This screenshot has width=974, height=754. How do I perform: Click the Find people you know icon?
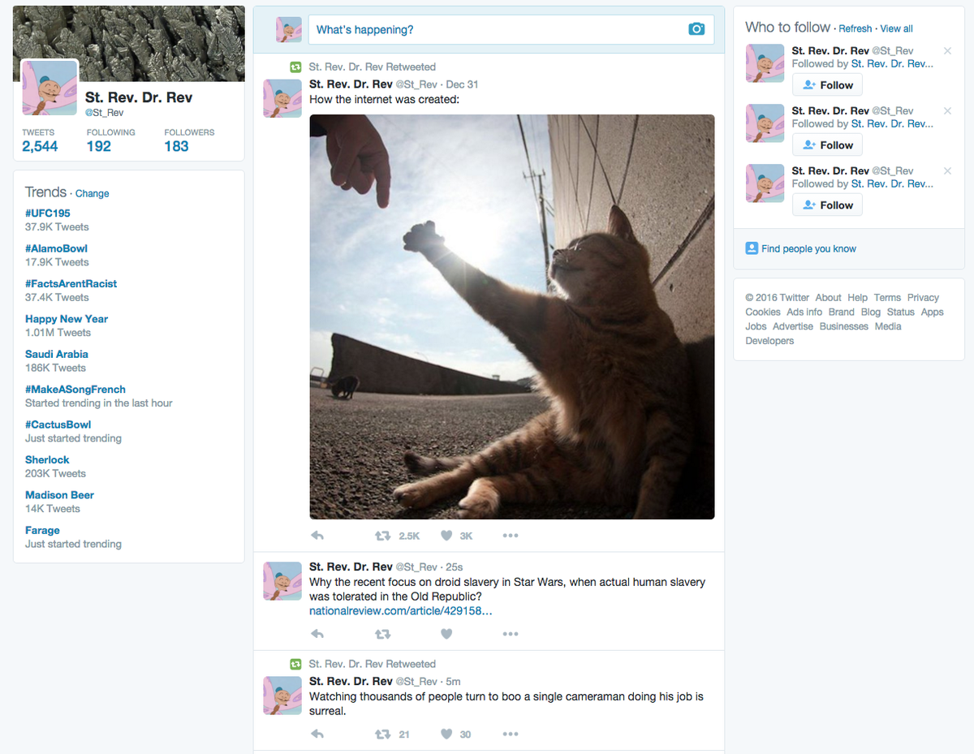click(752, 248)
